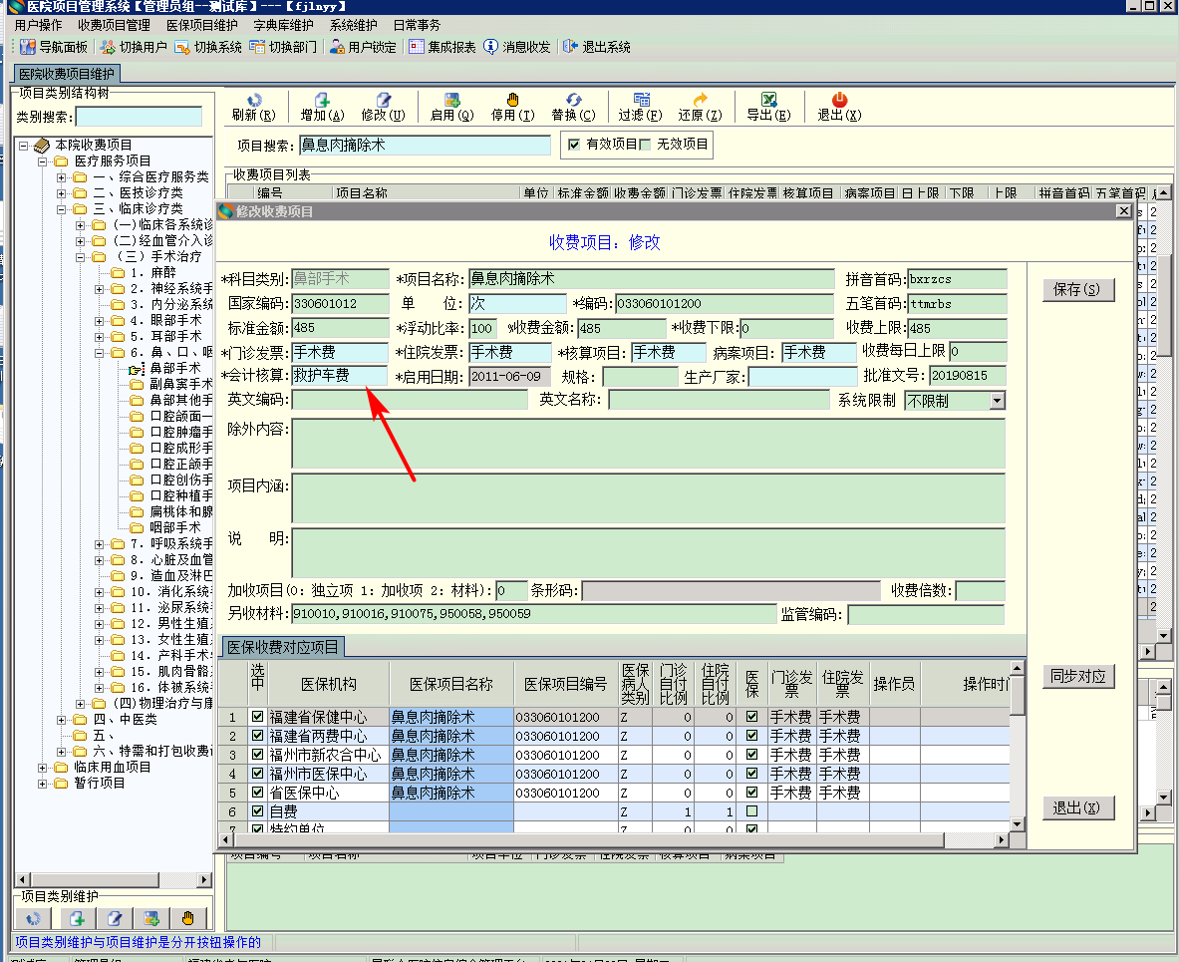Open the 收费项目管理 menu

pos(115,25)
